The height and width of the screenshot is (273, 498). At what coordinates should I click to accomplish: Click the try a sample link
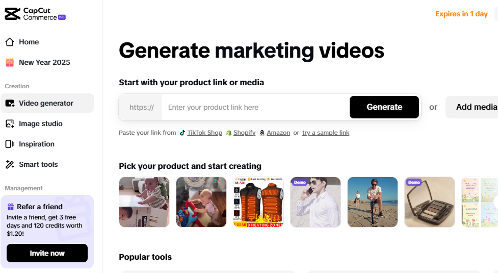coord(326,133)
